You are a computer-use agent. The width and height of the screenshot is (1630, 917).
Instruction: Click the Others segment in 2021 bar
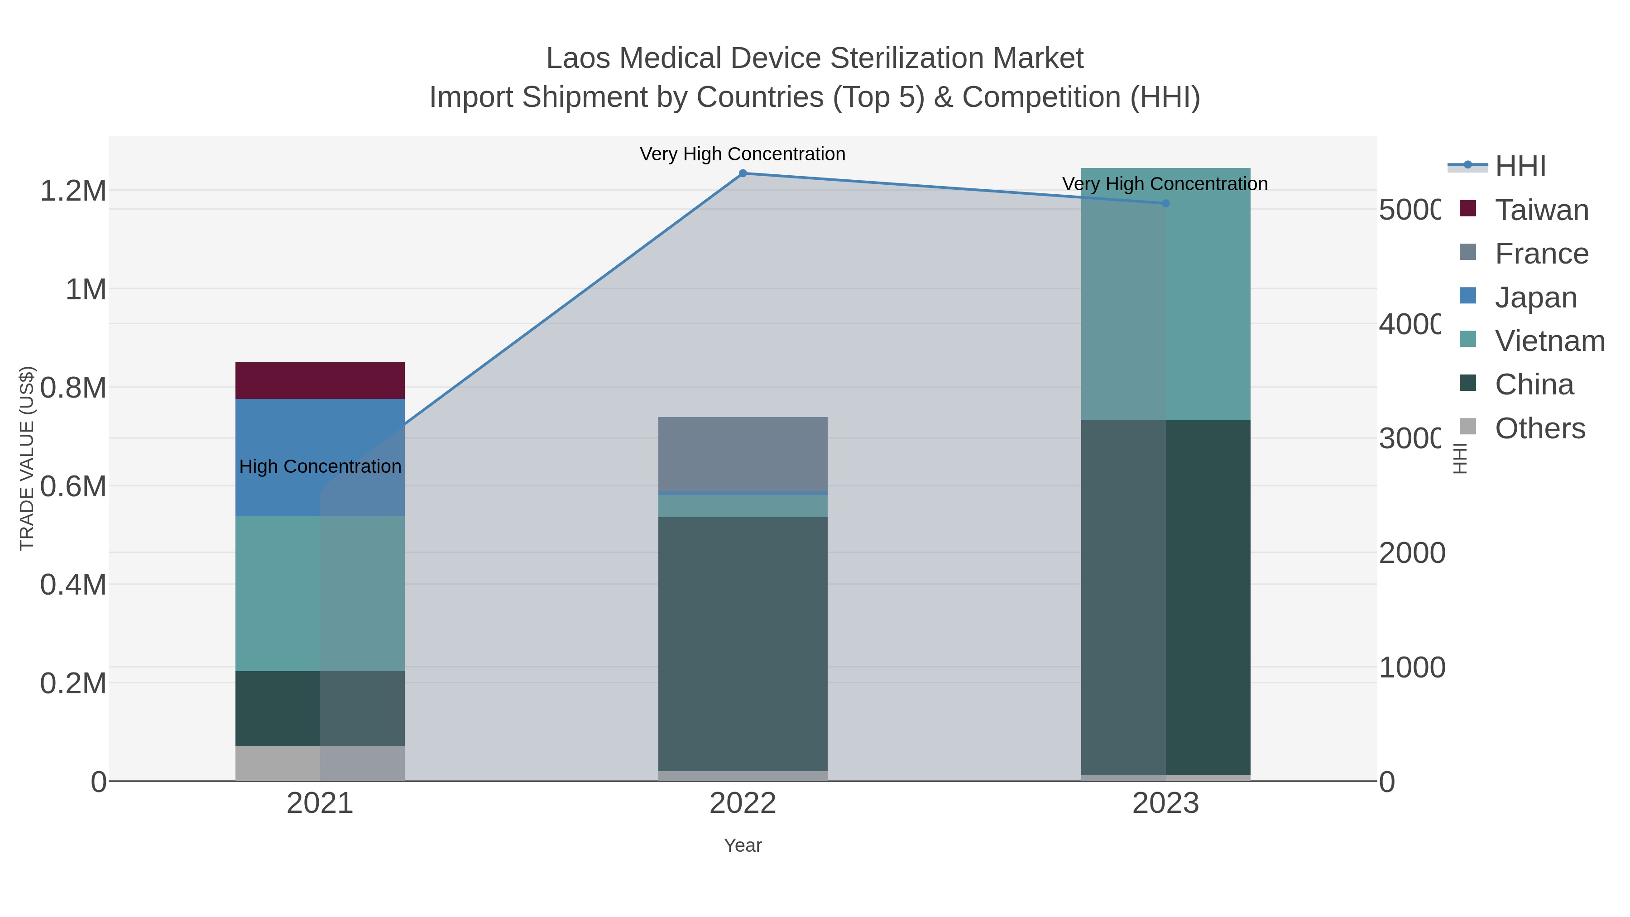[x=320, y=764]
